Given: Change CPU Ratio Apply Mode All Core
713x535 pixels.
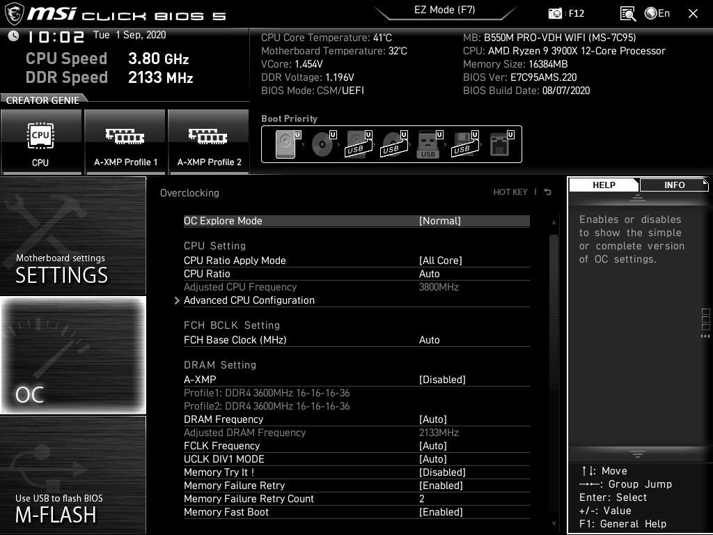Looking at the screenshot, I should pyautogui.click(x=356, y=261).
